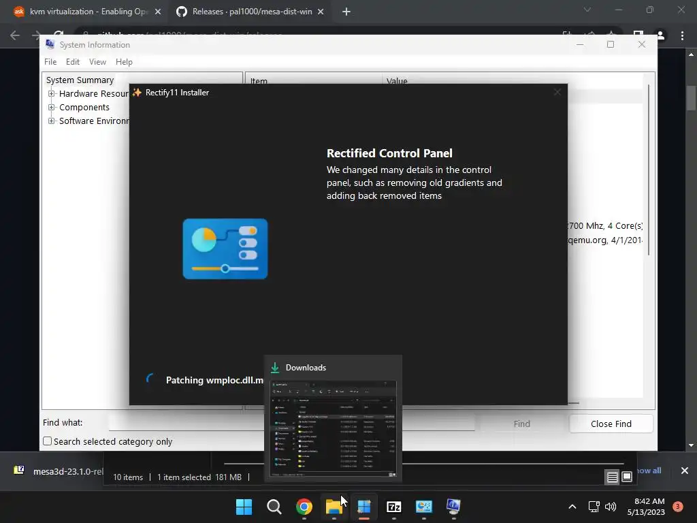Click the Find button
The image size is (697, 523).
[x=521, y=424]
